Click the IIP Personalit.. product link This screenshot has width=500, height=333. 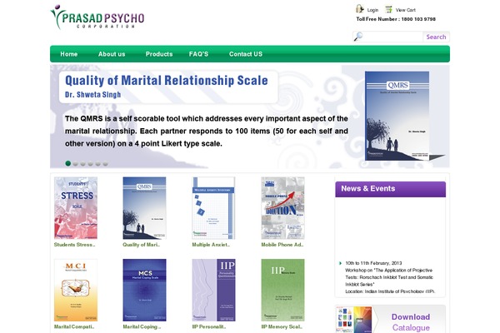tap(209, 326)
